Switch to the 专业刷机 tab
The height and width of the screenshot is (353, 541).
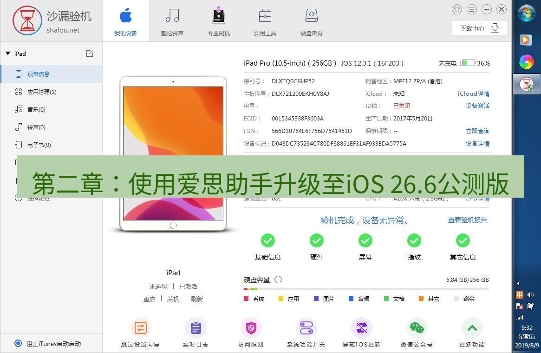pyautogui.click(x=218, y=20)
